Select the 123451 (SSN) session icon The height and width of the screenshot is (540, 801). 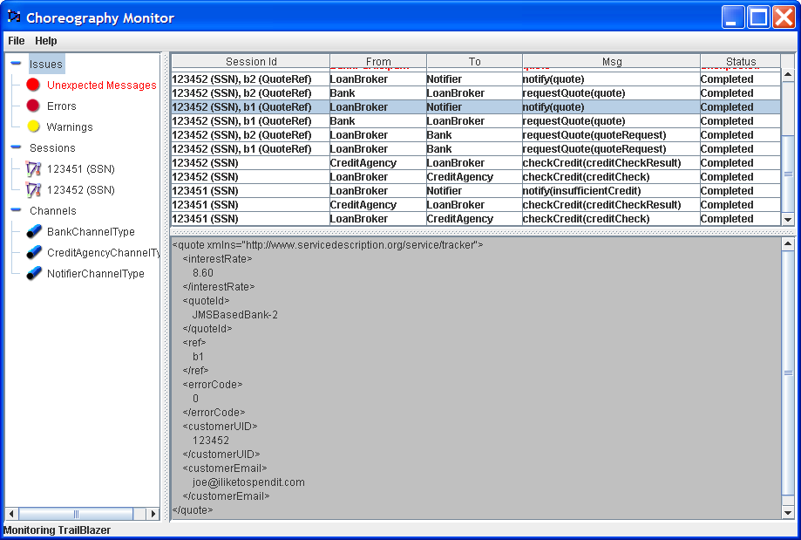tap(33, 168)
